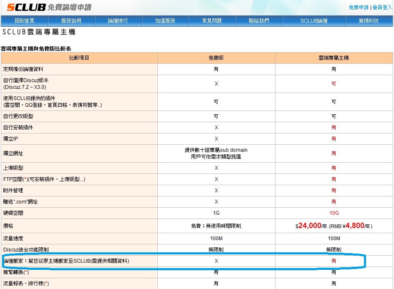This screenshot has height=289, width=394.
Task: Click the 自行選擇Discuz版本 row label
Action: pos(26,80)
